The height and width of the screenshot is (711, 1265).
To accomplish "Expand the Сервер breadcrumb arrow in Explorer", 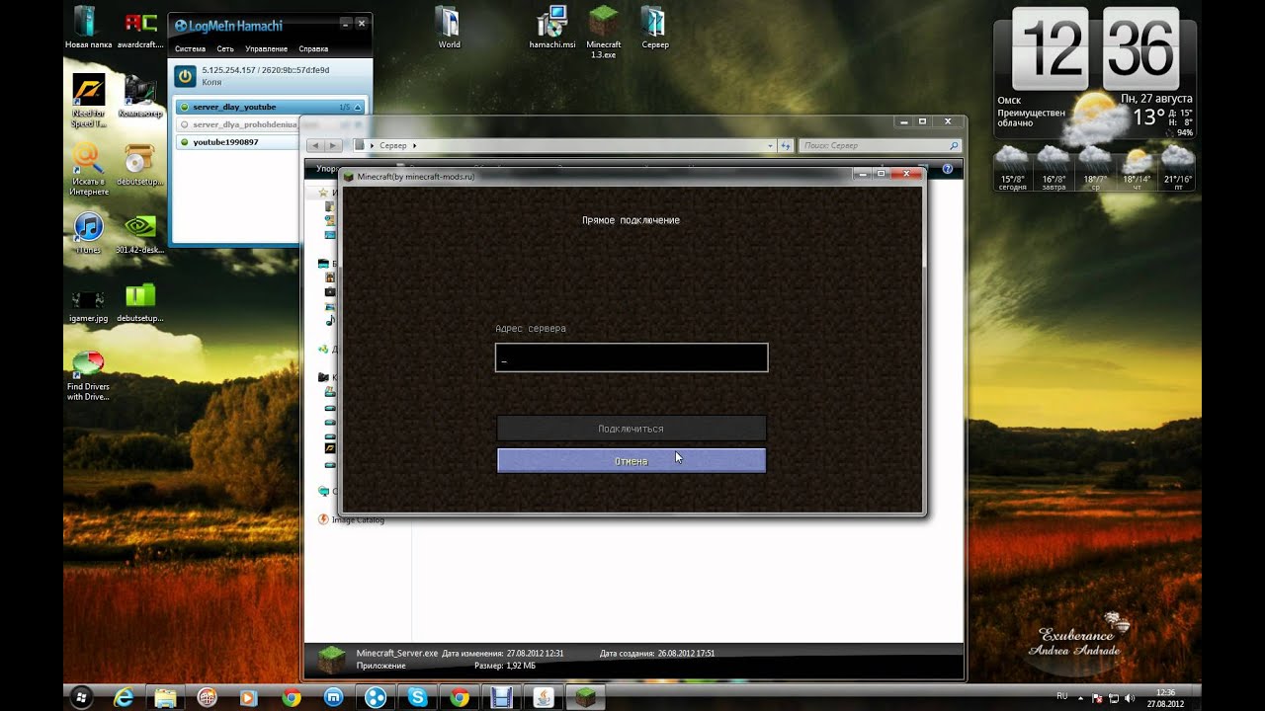I will click(x=414, y=145).
